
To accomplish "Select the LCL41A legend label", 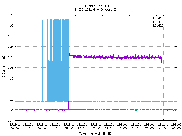I will [x=158, y=18].
